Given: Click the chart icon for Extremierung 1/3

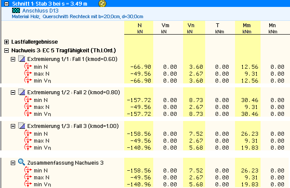Looking at the screenshot, I should (22, 125).
